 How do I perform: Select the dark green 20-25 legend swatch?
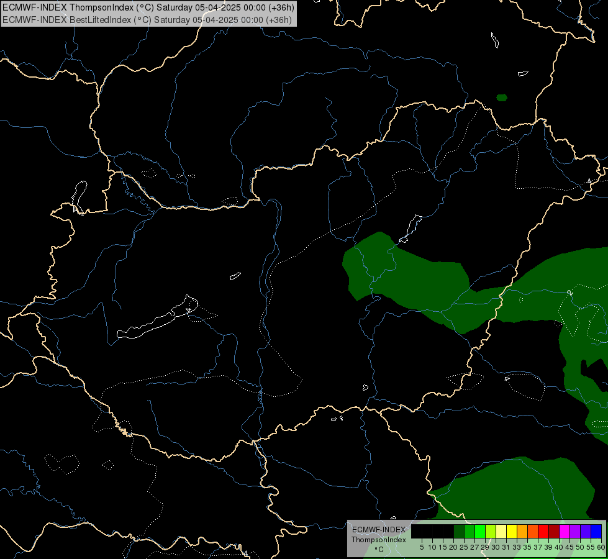pyautogui.click(x=459, y=531)
